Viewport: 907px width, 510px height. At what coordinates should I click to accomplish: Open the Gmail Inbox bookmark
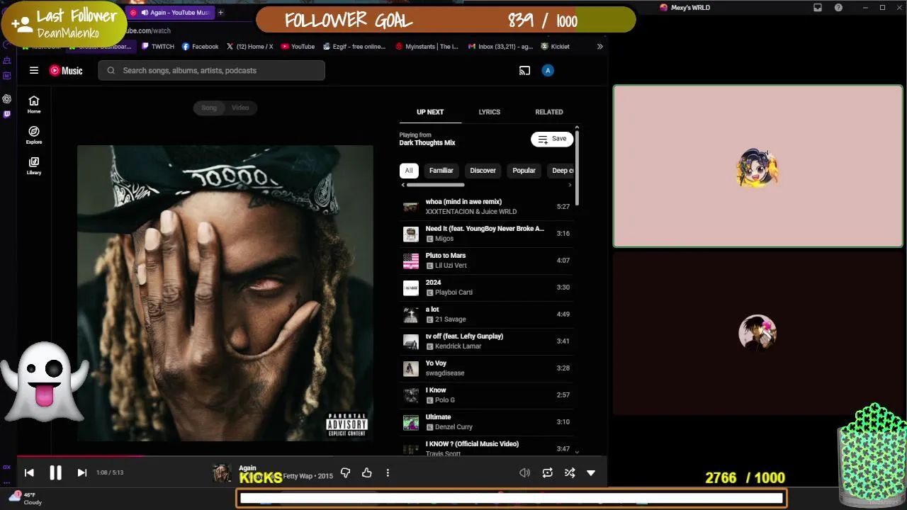click(500, 47)
